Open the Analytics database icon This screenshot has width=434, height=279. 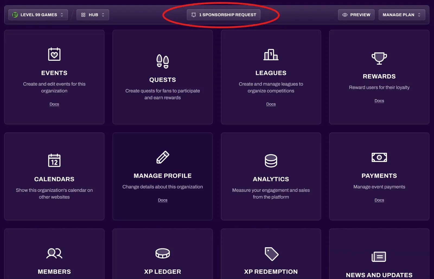pyautogui.click(x=271, y=161)
